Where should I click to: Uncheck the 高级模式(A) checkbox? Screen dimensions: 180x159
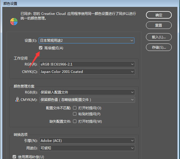41,48
